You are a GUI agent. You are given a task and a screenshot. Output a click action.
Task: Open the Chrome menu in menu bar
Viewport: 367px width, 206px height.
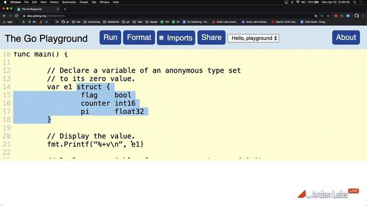[x=15, y=2]
